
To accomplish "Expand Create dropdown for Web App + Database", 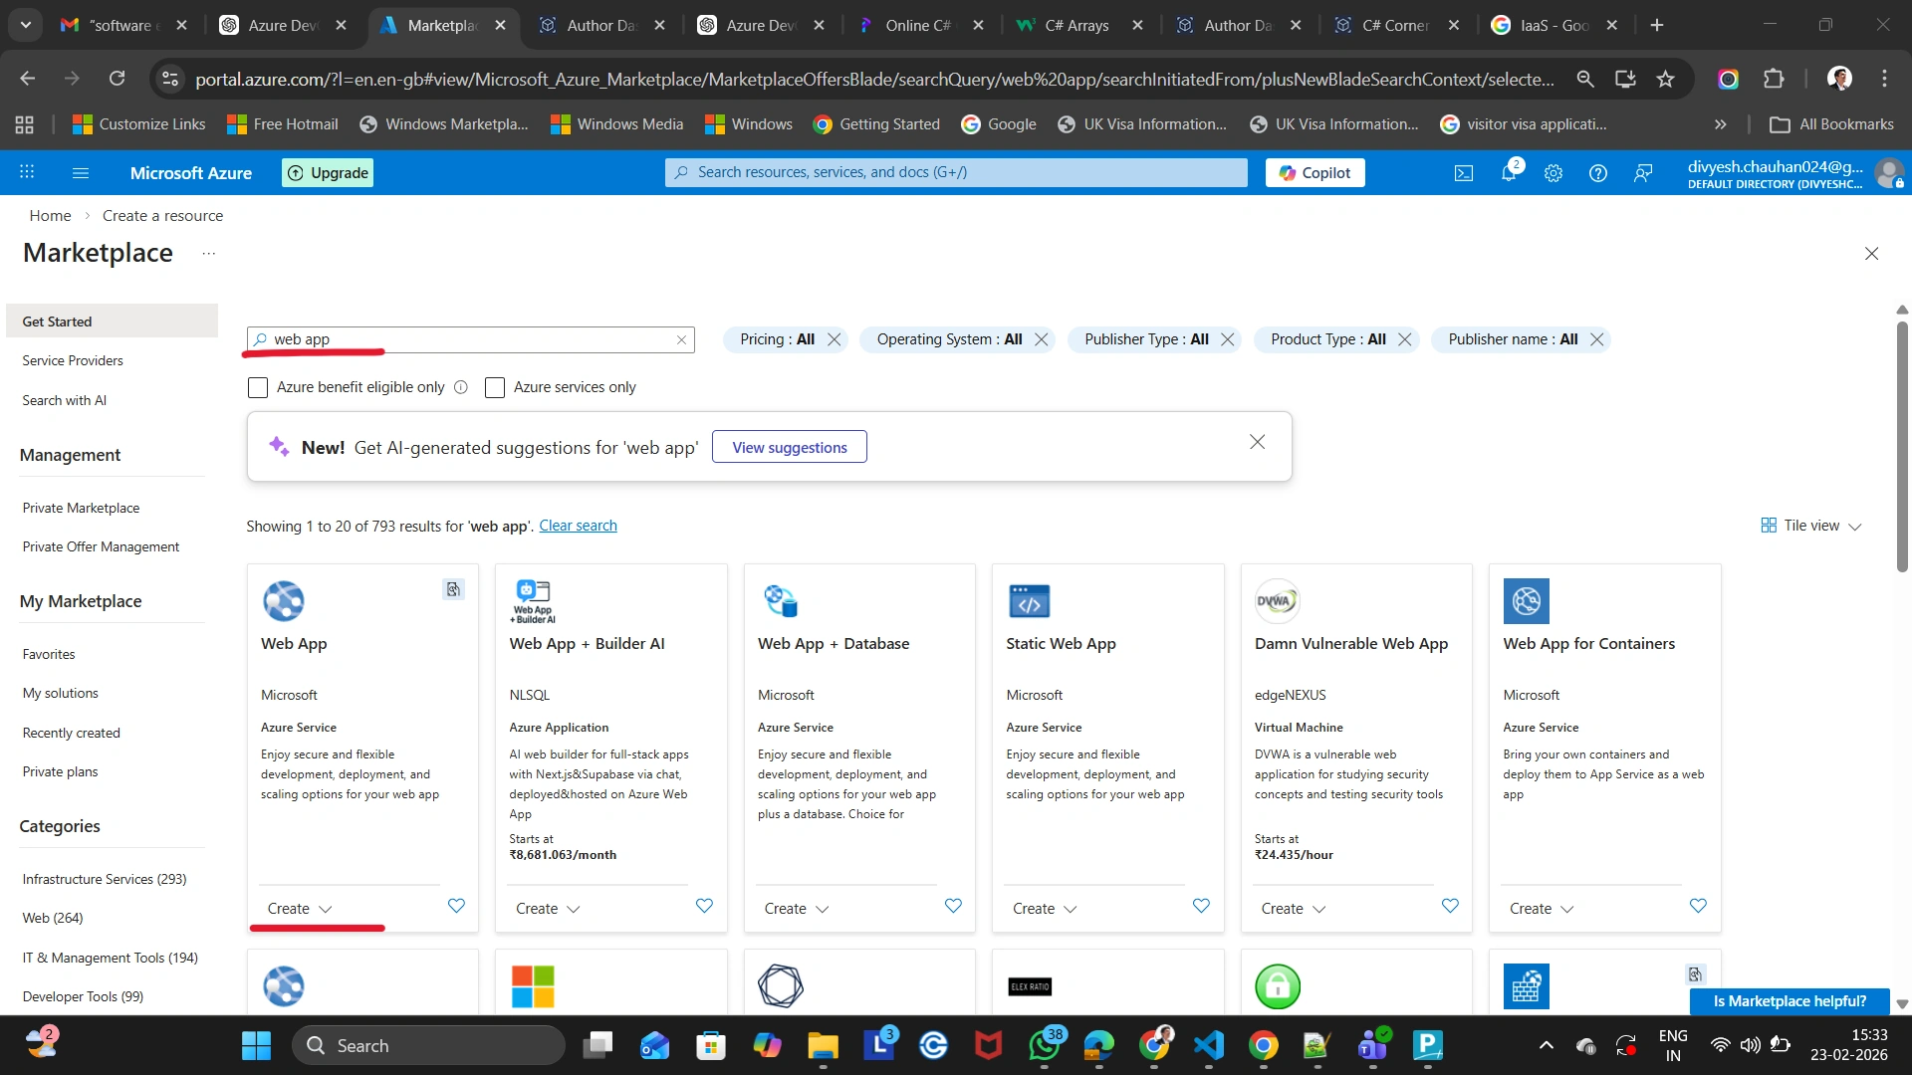I will pyautogui.click(x=797, y=909).
